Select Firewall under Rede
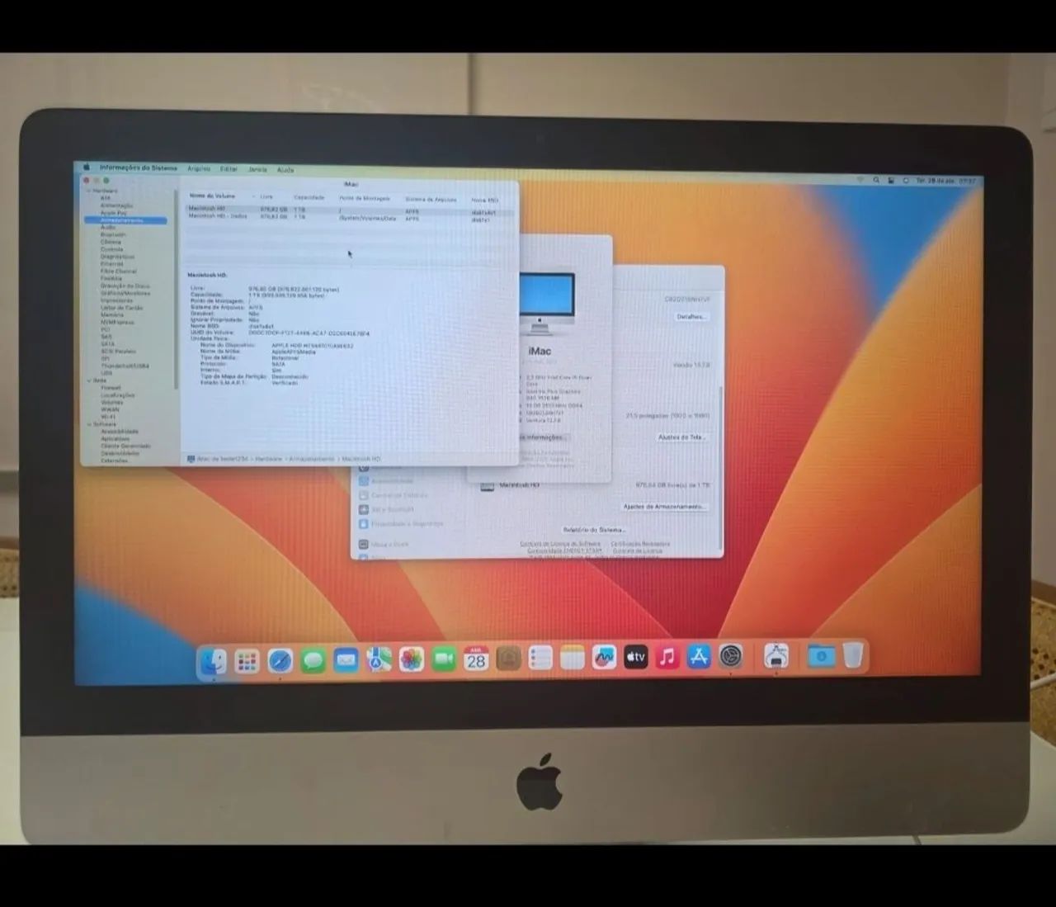The width and height of the screenshot is (1056, 907). point(111,388)
